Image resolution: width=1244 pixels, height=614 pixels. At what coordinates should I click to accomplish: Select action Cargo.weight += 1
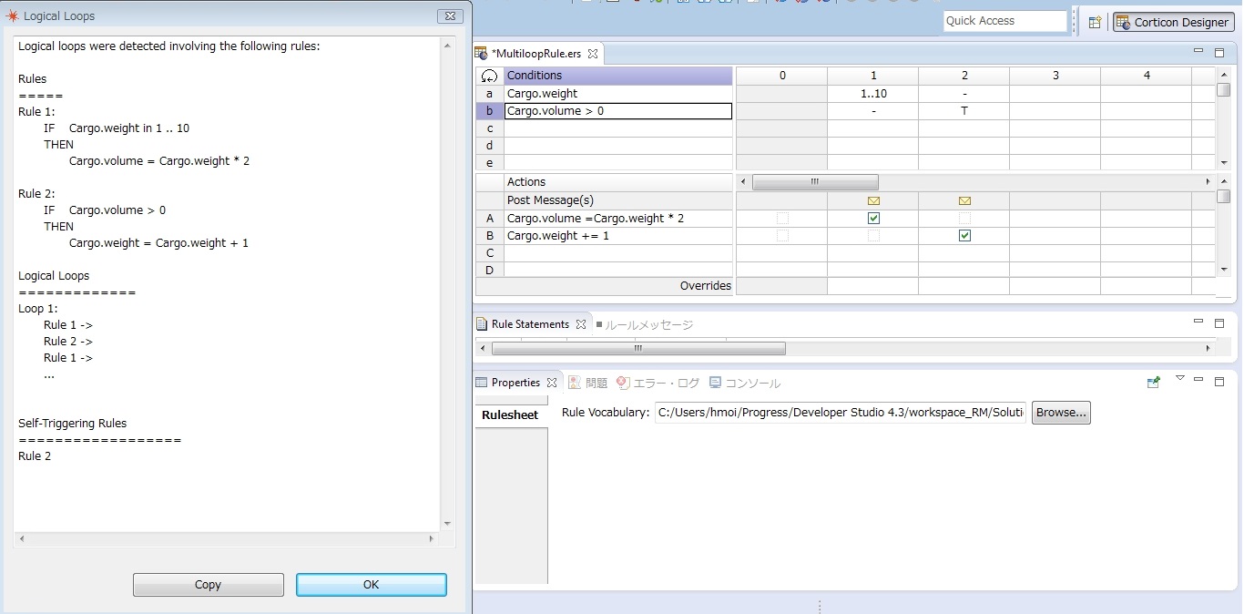(x=618, y=236)
